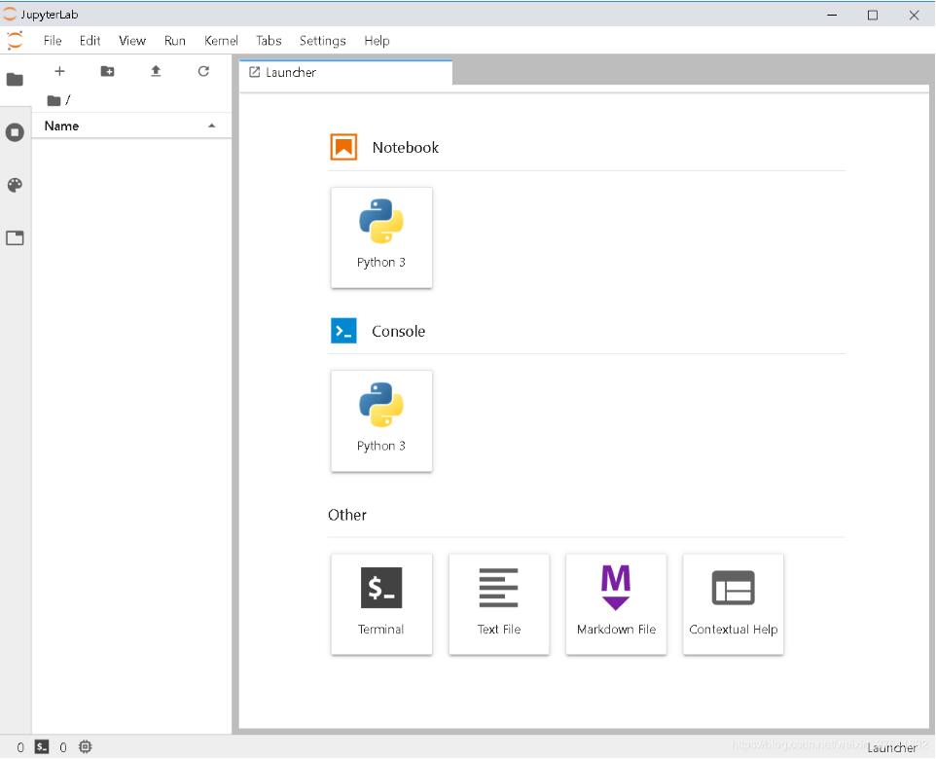Click the Console section heading text

click(x=398, y=332)
